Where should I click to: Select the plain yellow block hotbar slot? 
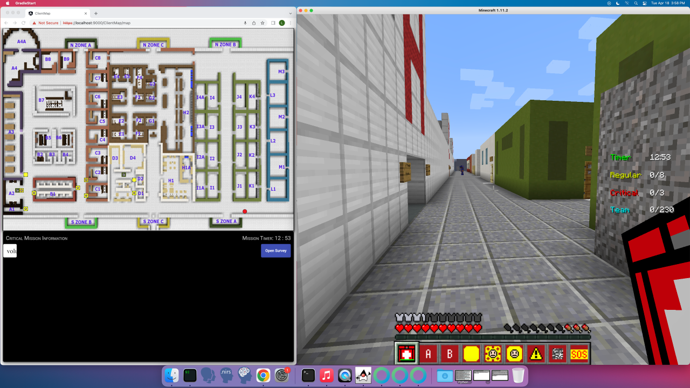[x=472, y=354]
